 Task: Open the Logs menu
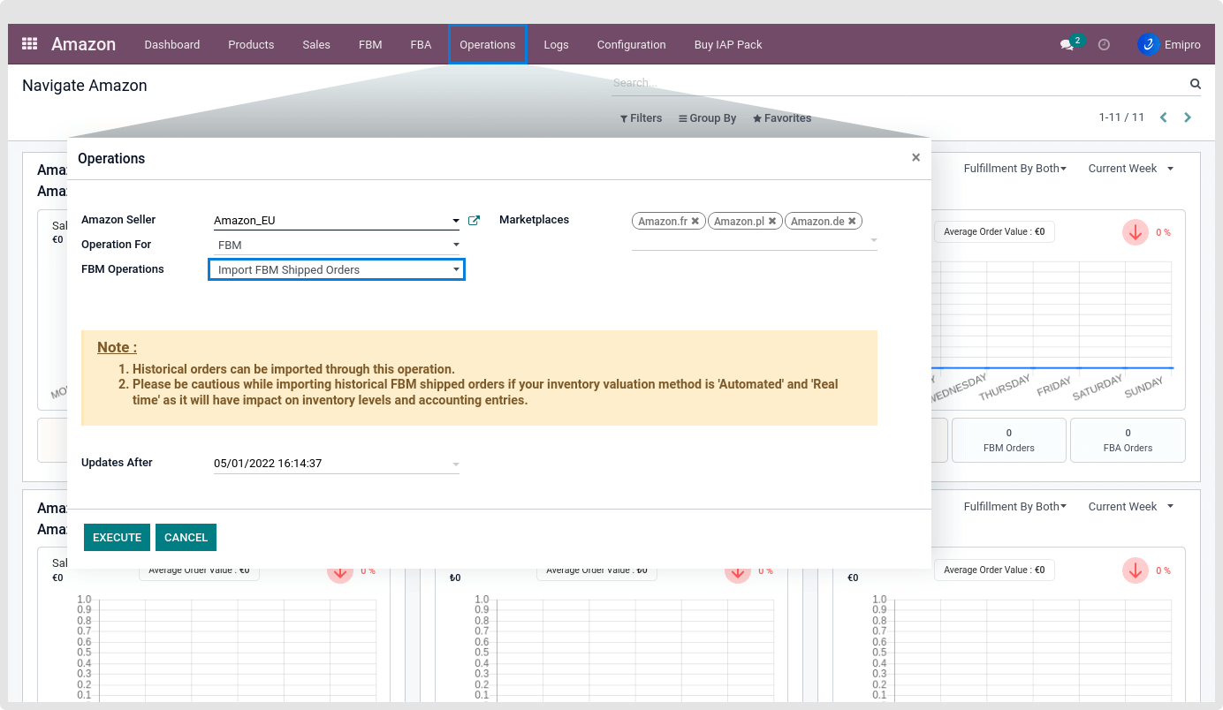556,44
